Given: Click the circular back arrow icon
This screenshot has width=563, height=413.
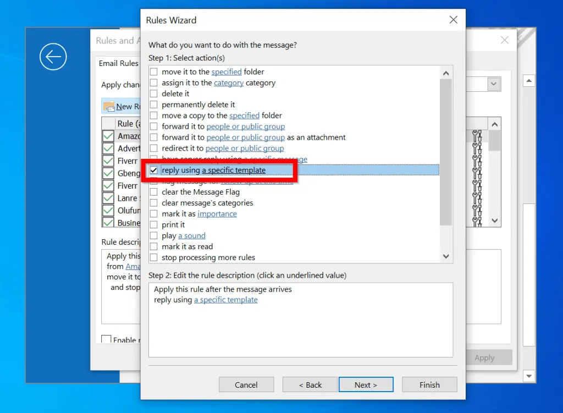Looking at the screenshot, I should [53, 57].
